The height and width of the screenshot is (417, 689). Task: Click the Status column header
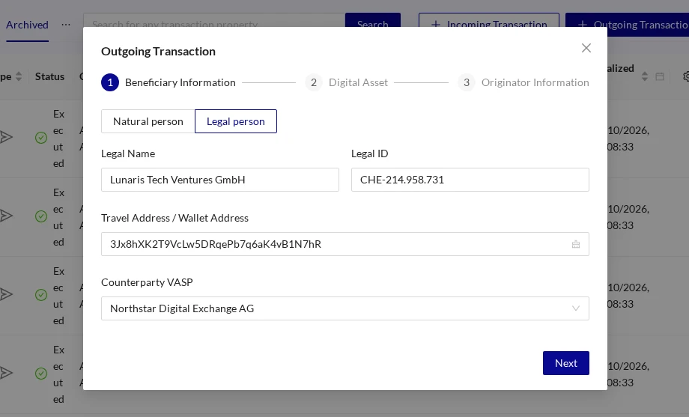point(49,76)
